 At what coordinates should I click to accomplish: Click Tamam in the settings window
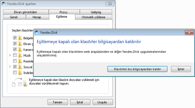coord(58,102)
